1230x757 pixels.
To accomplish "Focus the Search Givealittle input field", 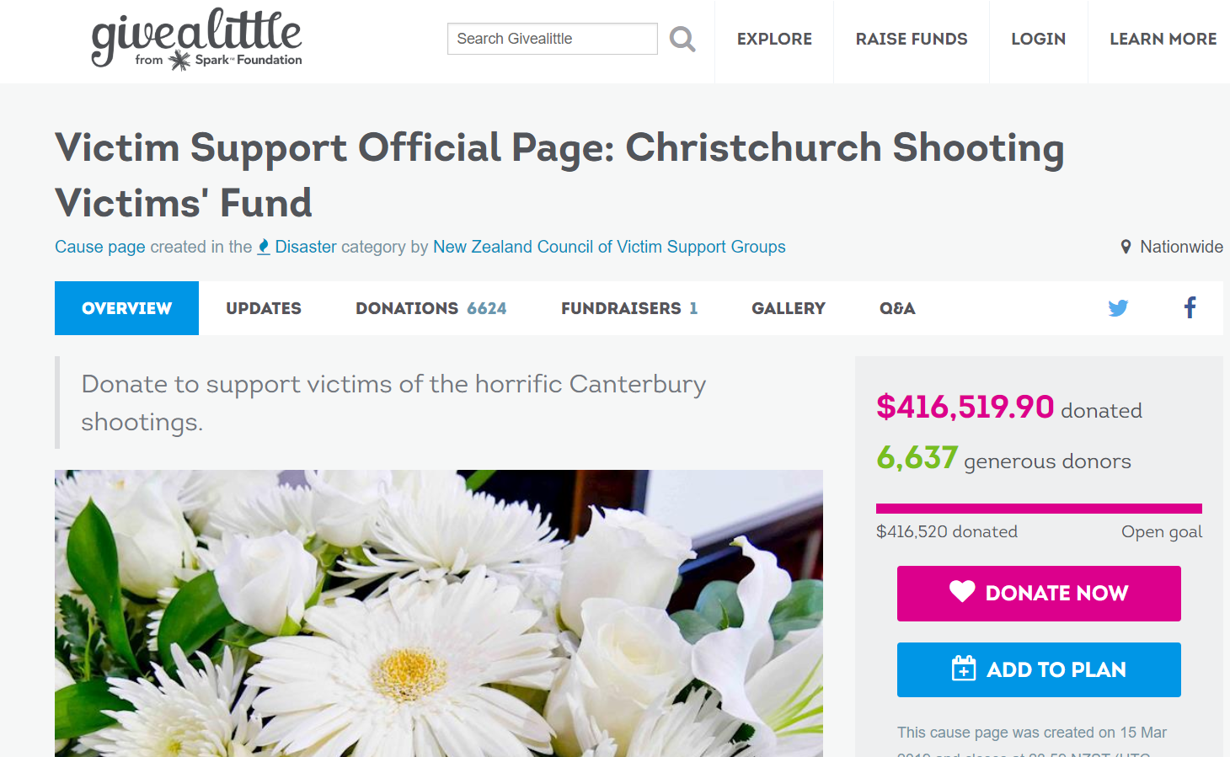I will tap(553, 39).
